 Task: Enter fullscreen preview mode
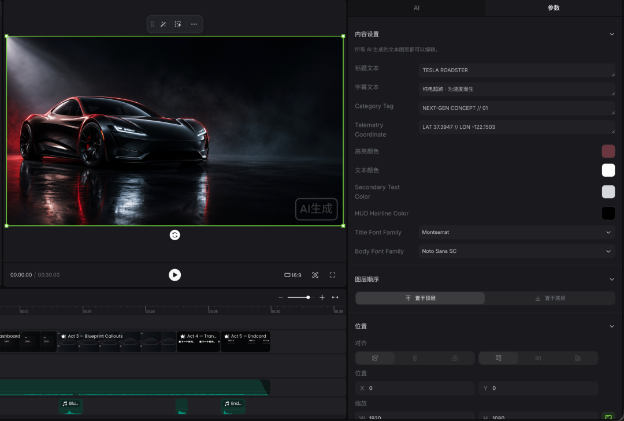click(x=332, y=275)
